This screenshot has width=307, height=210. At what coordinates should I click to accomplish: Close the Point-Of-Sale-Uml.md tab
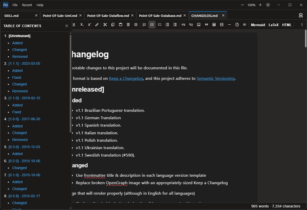(80, 15)
